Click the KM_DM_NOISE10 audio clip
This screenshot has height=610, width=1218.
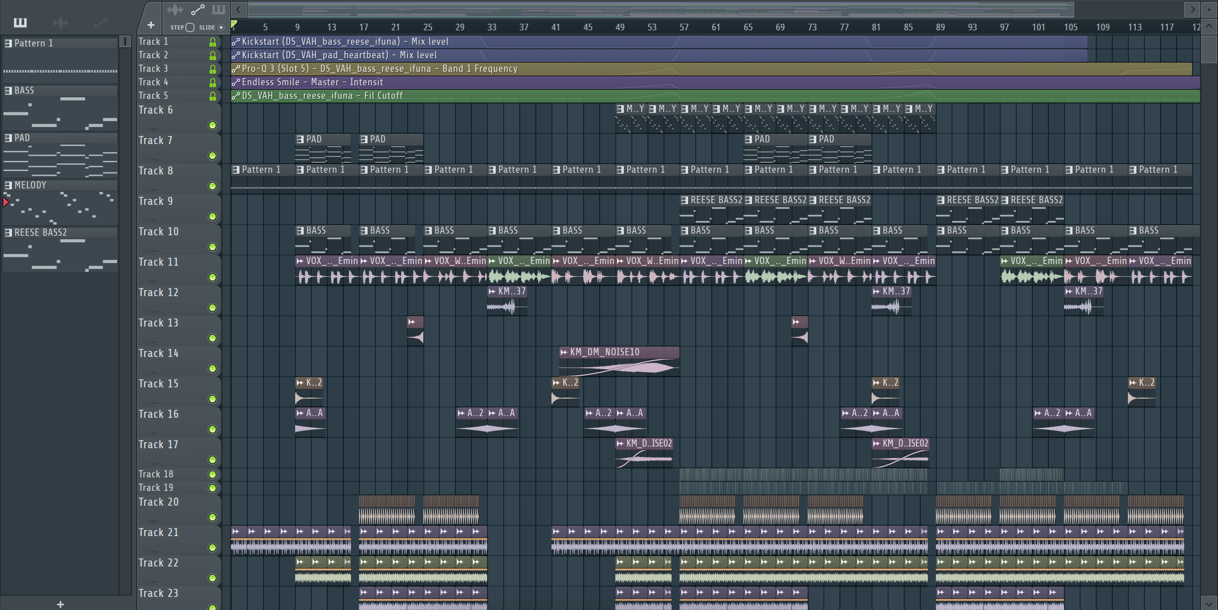coord(620,361)
